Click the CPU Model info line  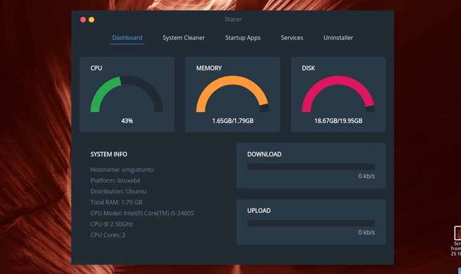coord(142,213)
